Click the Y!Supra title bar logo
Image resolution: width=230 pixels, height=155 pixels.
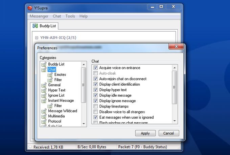[30, 8]
